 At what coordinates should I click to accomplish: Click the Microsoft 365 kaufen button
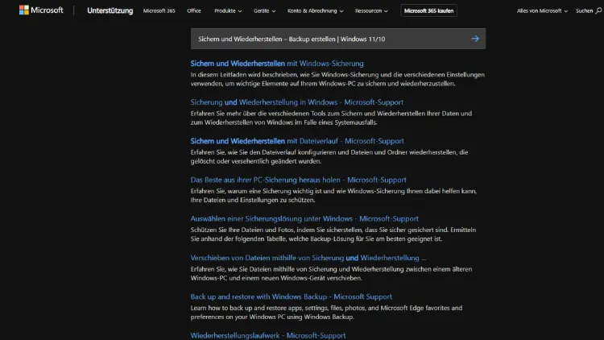pyautogui.click(x=428, y=10)
